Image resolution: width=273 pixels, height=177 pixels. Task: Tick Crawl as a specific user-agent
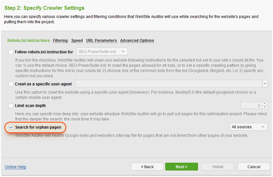tap(11, 84)
